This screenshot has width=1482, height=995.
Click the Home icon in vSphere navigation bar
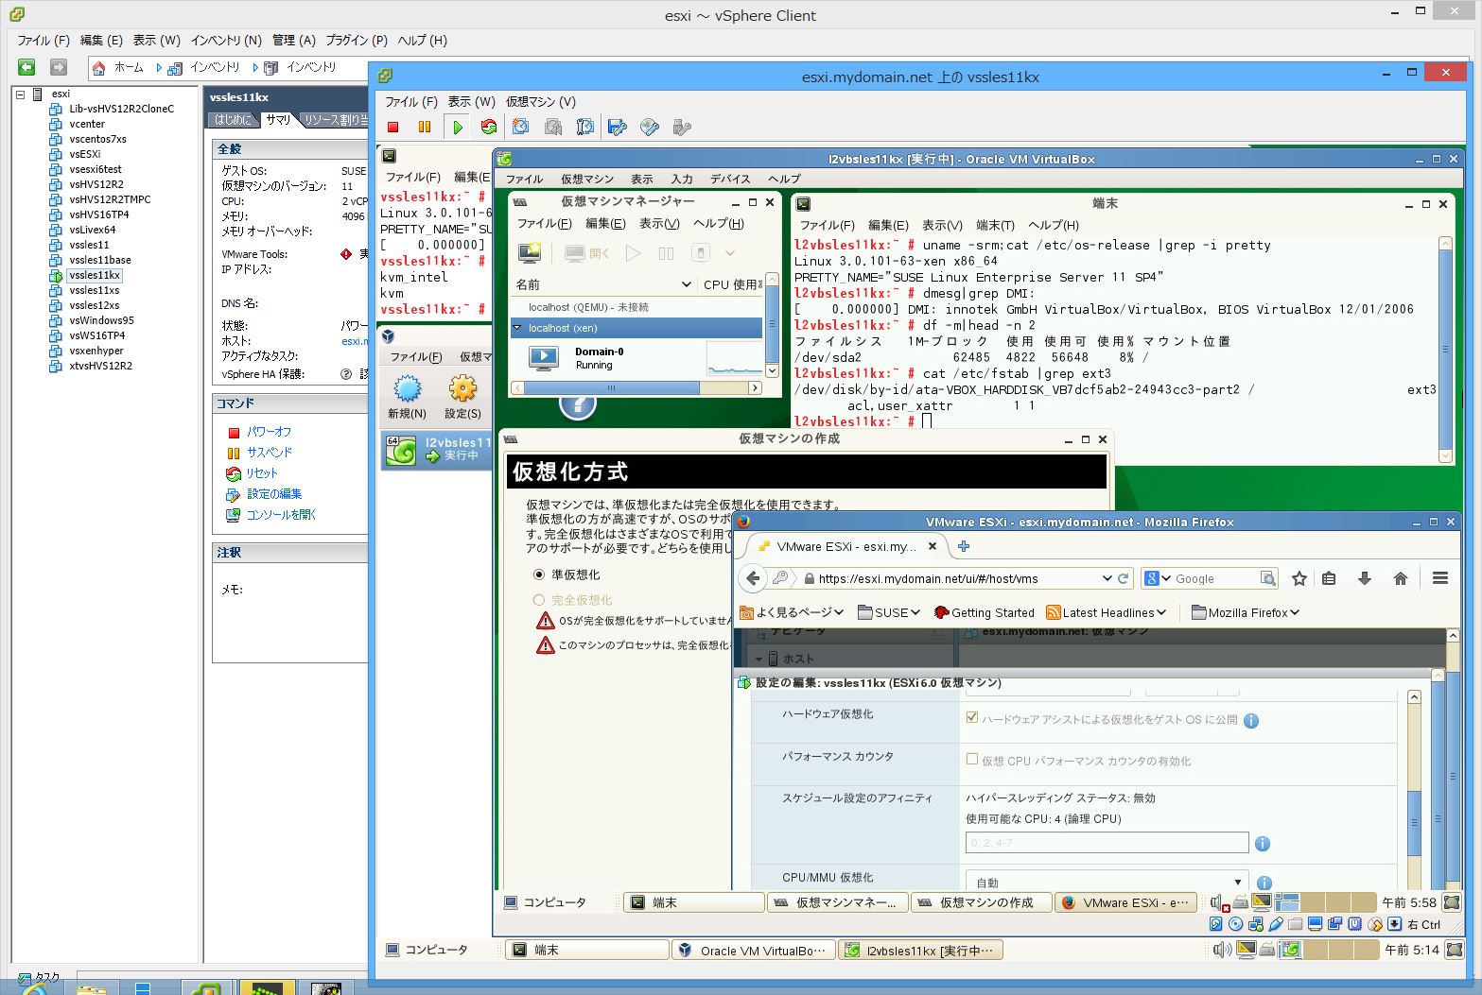pyautogui.click(x=99, y=68)
